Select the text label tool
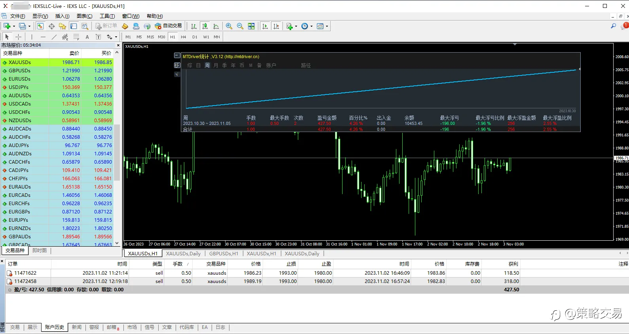Screen dimensions: 629x334 point(99,37)
